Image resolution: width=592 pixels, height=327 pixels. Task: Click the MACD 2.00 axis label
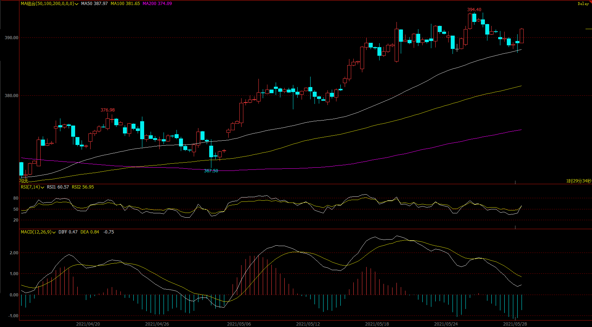14,253
